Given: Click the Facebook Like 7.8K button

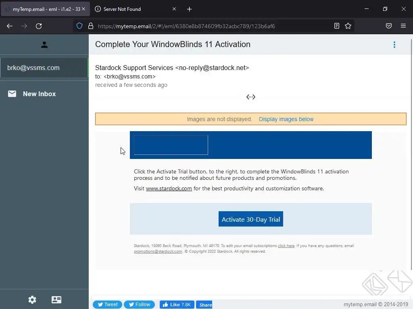Looking at the screenshot, I should tap(177, 305).
